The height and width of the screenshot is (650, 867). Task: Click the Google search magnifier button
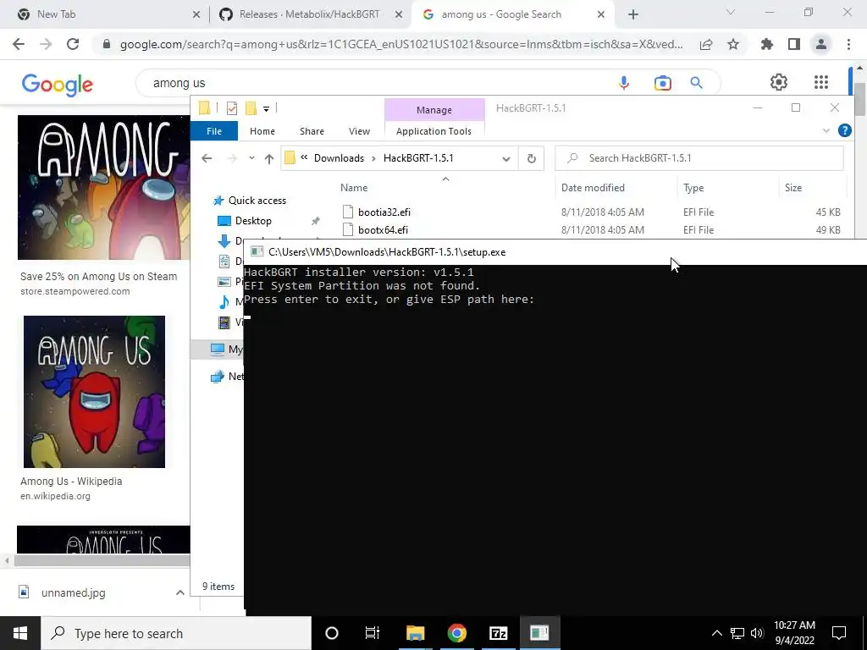[x=696, y=83]
